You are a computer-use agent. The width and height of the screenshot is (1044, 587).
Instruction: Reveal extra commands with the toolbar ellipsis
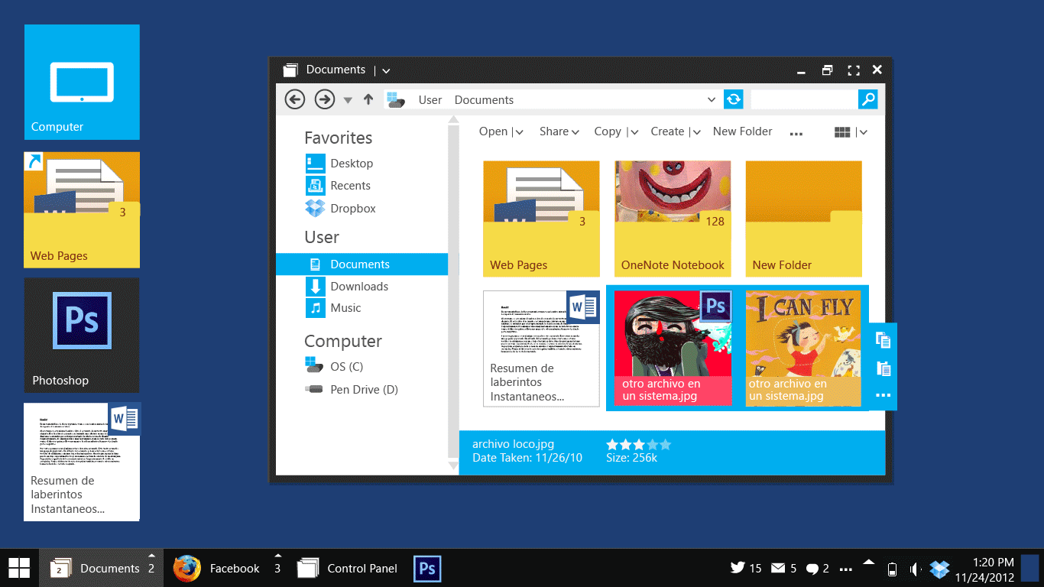pos(796,134)
